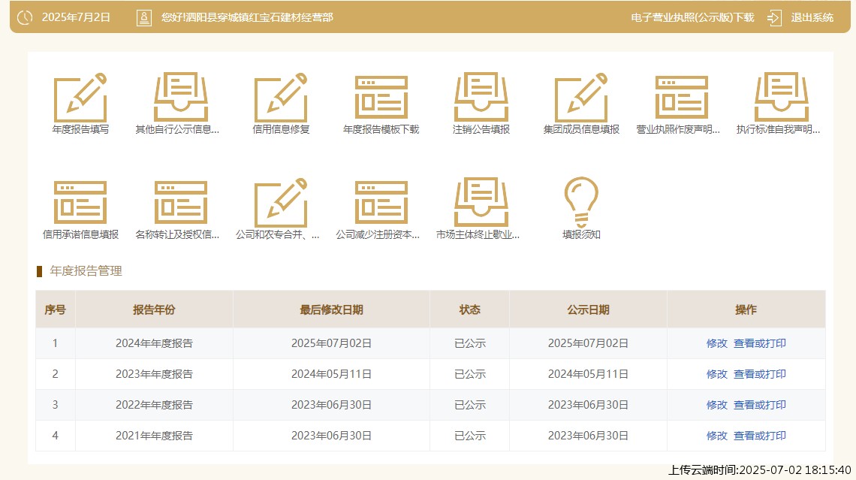Click 2025年7月2日 date in header

click(x=76, y=17)
